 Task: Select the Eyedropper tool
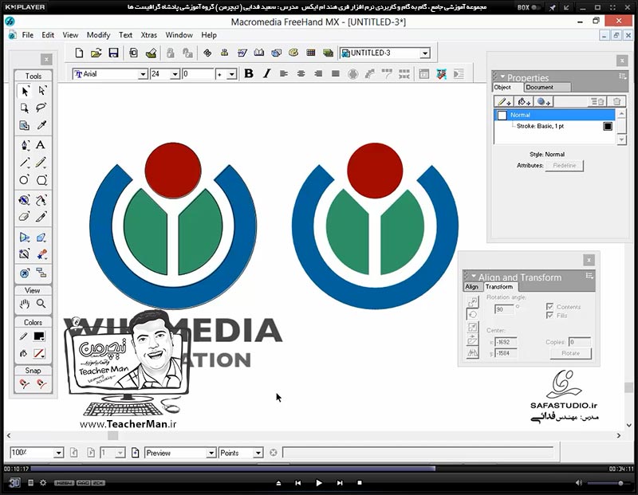click(x=41, y=125)
